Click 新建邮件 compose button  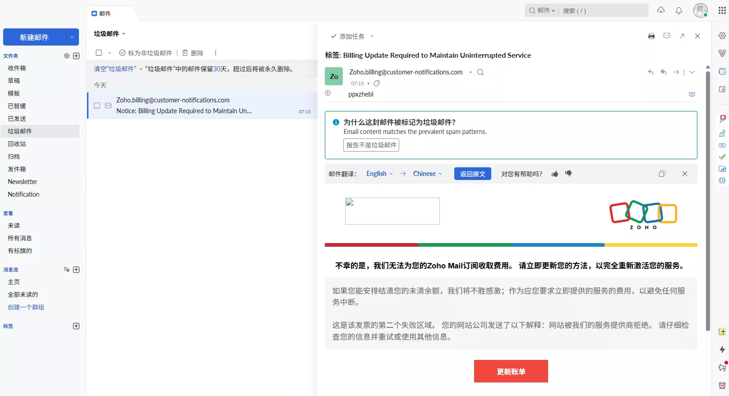click(x=34, y=37)
